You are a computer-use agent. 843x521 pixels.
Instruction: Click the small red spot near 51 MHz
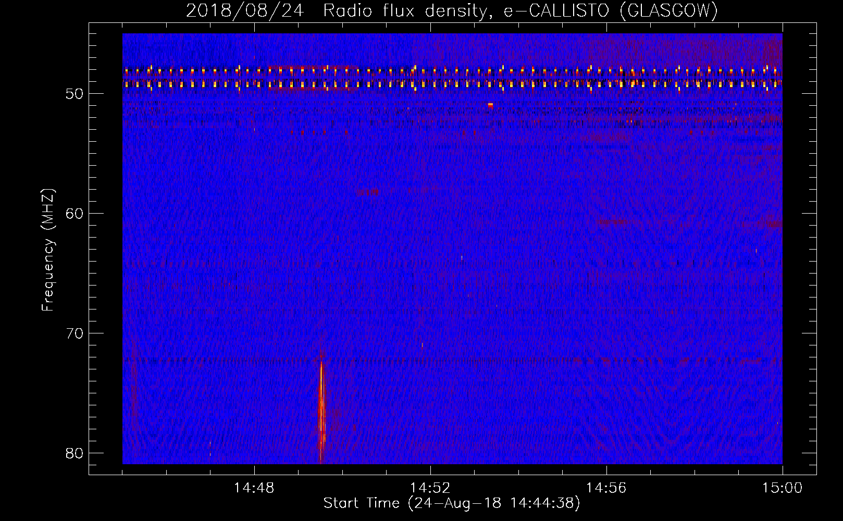pos(490,105)
